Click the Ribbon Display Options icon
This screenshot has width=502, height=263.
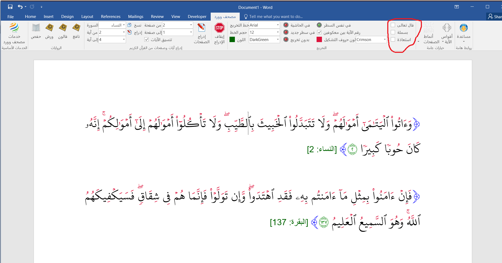click(x=457, y=7)
